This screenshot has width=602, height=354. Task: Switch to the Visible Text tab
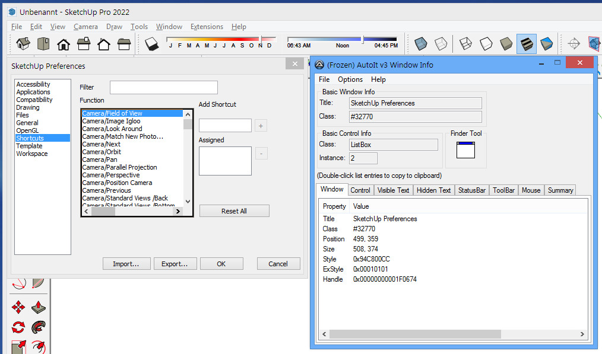point(393,190)
